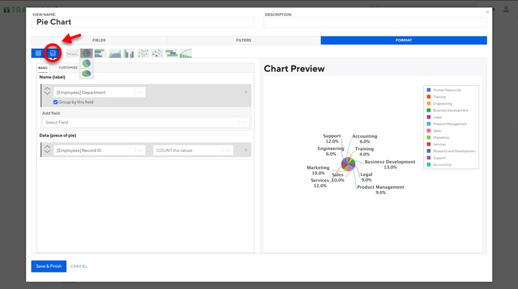Click the Save & Finish button
Image resolution: width=518 pixels, height=289 pixels.
pos(49,266)
